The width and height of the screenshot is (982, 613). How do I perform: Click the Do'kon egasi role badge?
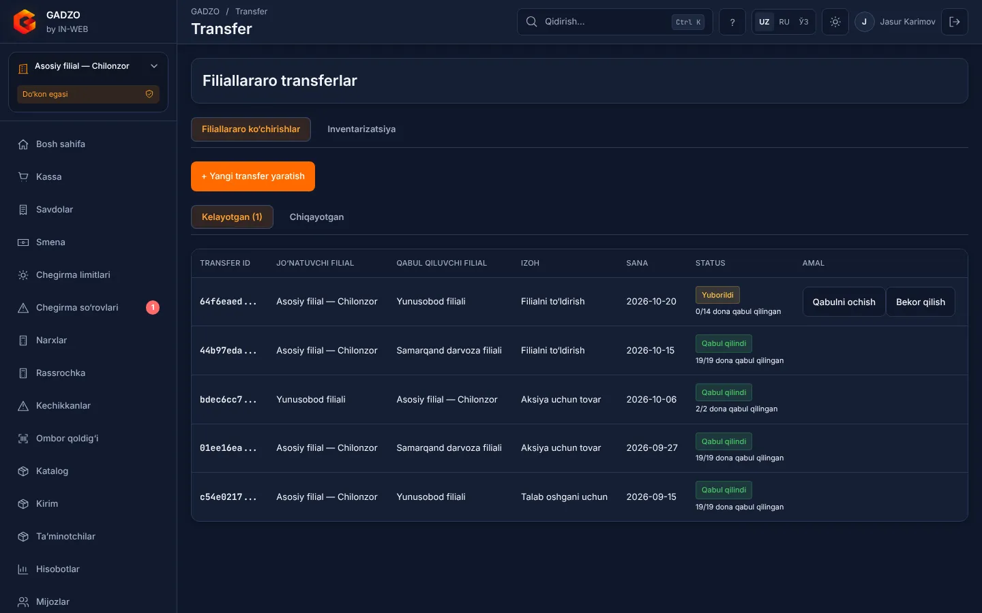(x=88, y=94)
